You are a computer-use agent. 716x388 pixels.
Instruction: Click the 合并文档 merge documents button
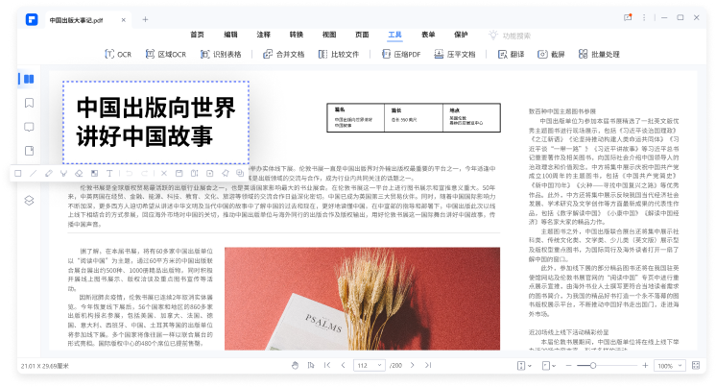click(283, 55)
